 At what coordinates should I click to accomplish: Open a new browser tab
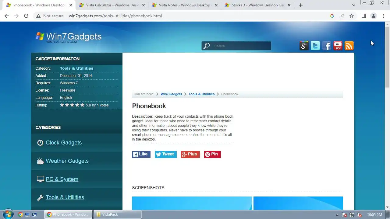[x=301, y=5]
